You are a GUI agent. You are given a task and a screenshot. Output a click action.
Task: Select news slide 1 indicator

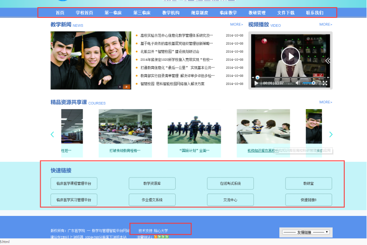click(x=120, y=87)
